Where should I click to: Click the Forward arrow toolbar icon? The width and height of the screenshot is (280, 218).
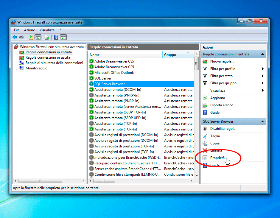(22, 37)
